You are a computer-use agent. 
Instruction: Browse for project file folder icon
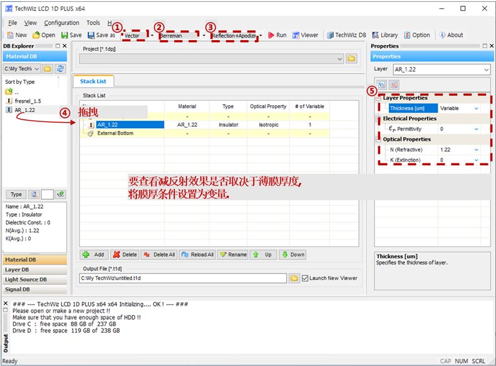[x=351, y=58]
